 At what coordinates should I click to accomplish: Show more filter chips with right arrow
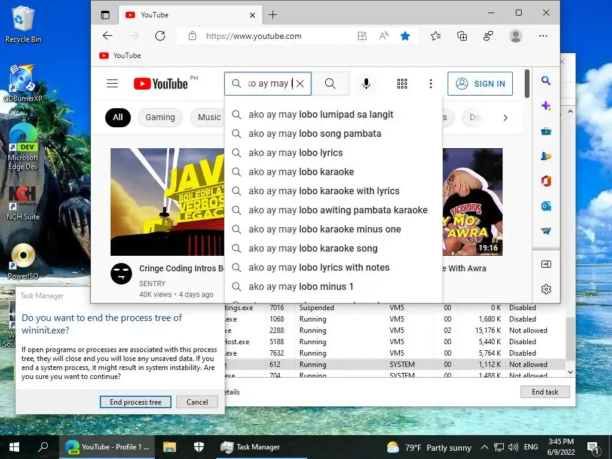pos(506,118)
